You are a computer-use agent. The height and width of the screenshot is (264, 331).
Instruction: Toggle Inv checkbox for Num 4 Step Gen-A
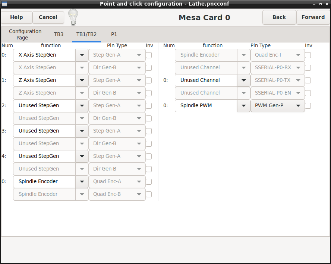pos(149,156)
